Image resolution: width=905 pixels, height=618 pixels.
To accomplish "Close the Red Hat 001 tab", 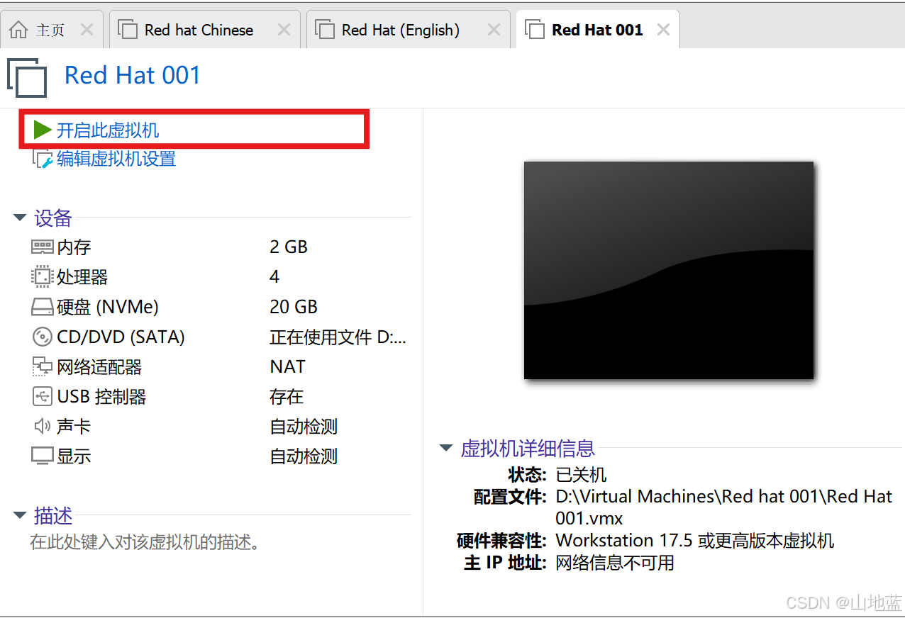I will pyautogui.click(x=663, y=30).
